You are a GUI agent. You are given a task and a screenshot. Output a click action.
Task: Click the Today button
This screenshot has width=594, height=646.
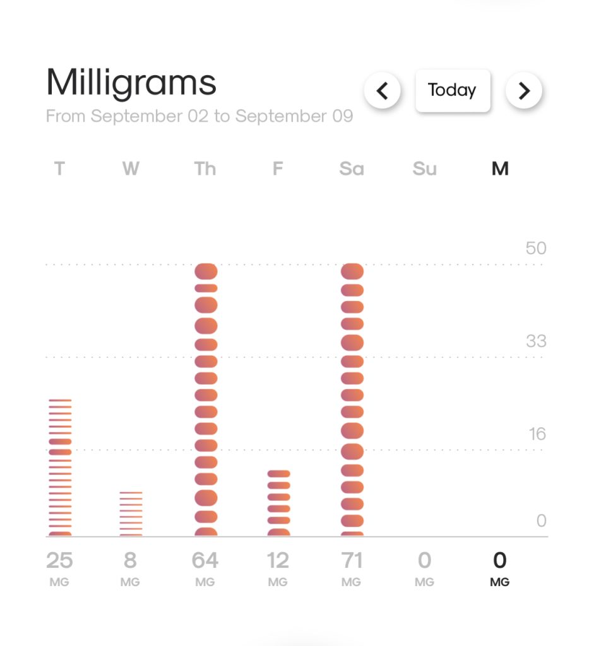(452, 90)
